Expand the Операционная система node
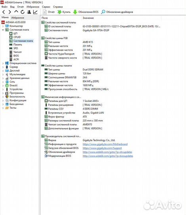Screen dimensions: 186x215 coord(3,63)
